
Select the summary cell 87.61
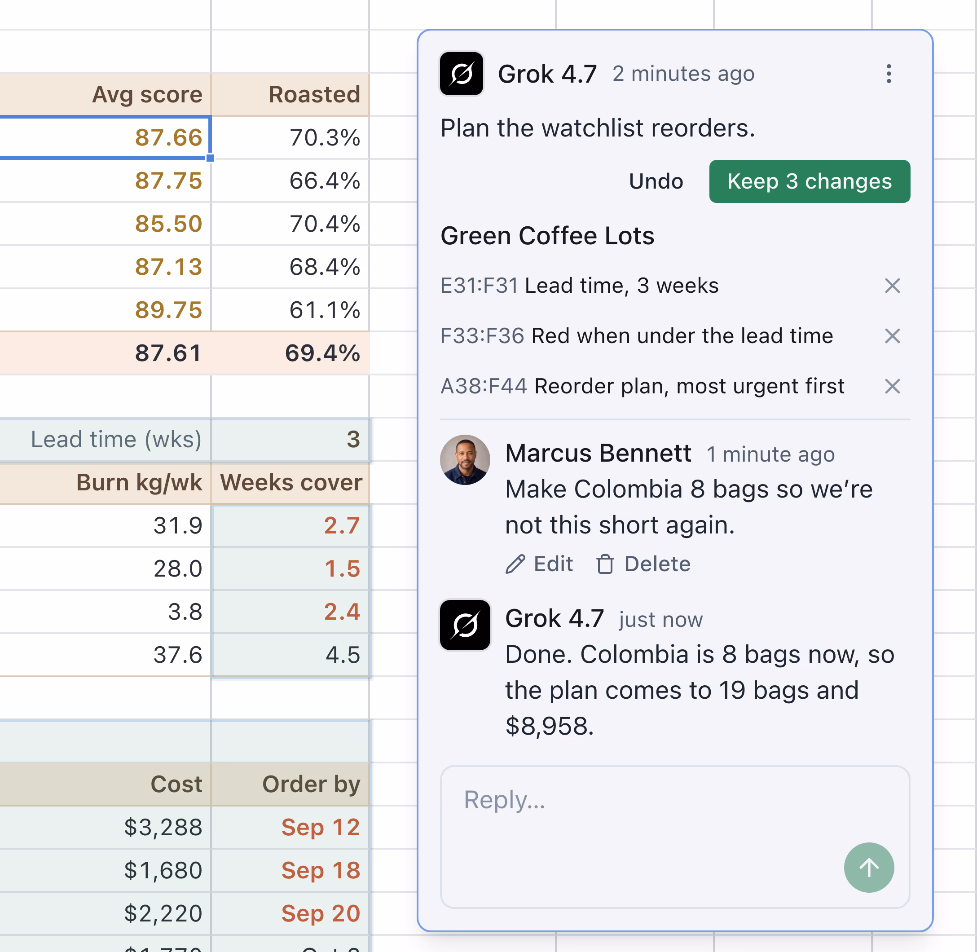pyautogui.click(x=105, y=353)
